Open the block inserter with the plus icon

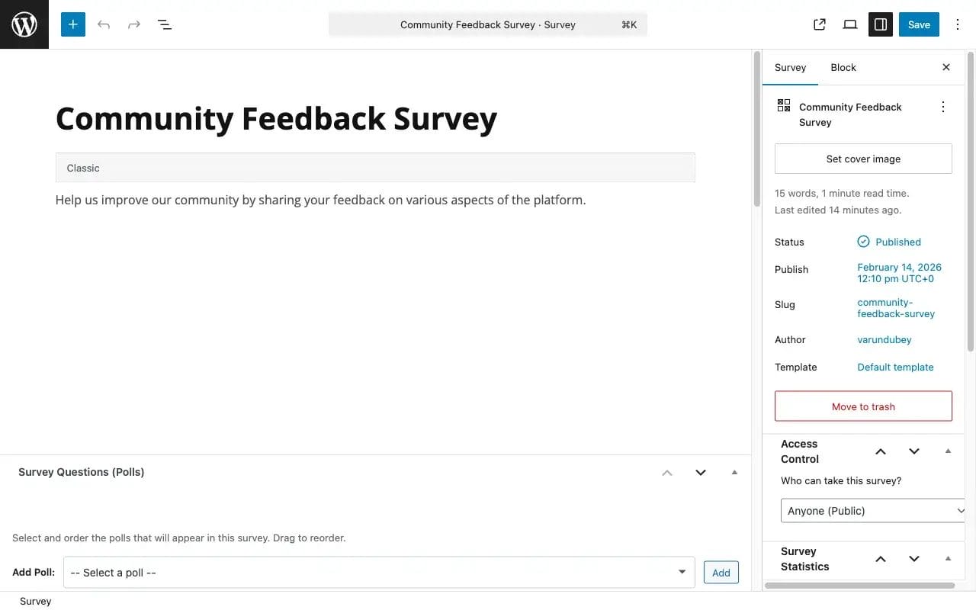72,24
